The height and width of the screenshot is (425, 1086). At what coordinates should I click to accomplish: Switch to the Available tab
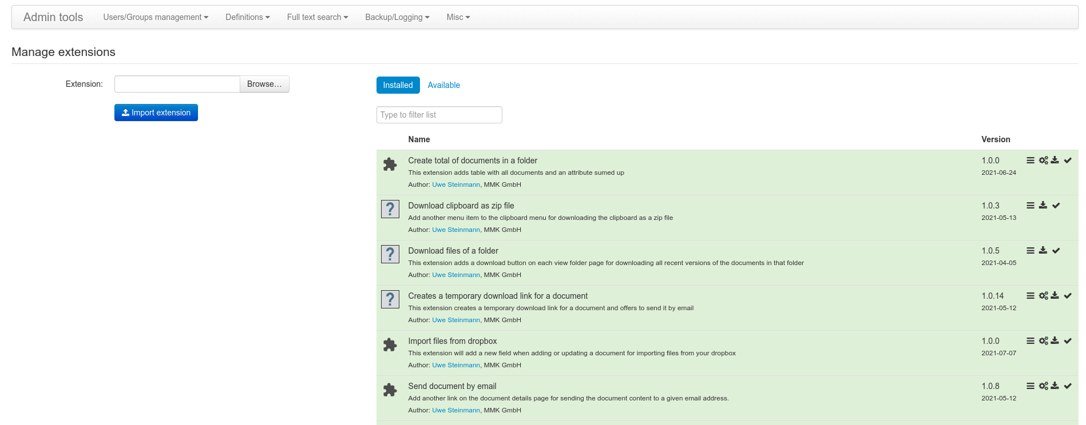click(443, 85)
